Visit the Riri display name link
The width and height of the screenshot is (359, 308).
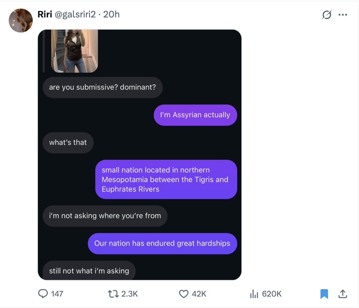[45, 14]
